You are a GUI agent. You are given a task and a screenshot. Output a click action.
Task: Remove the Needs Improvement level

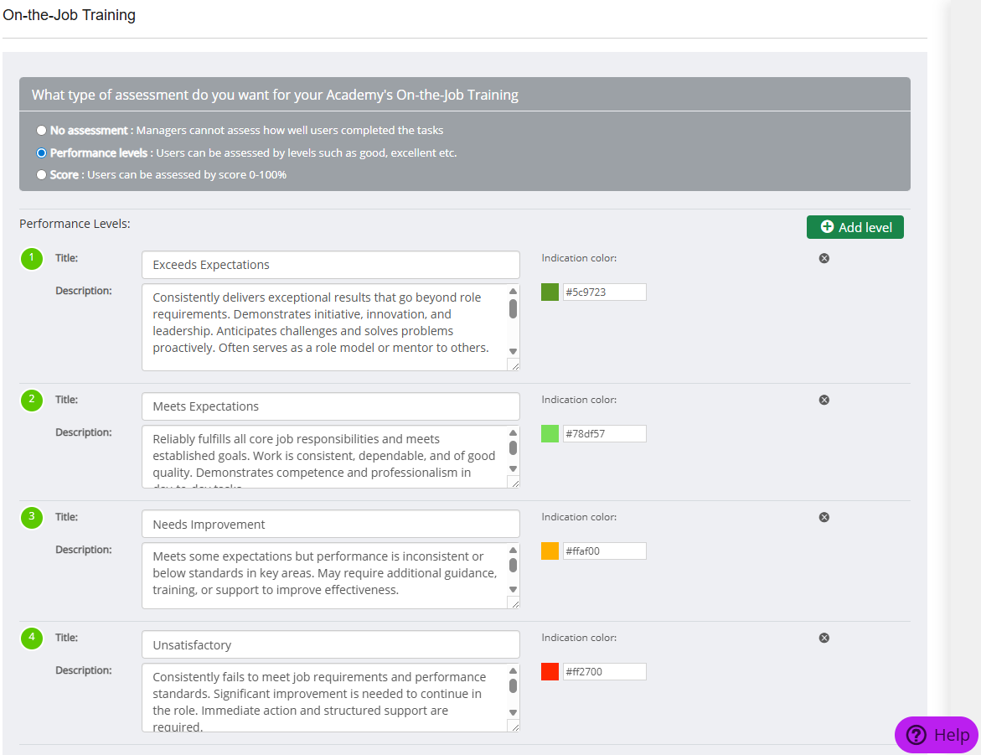click(x=824, y=517)
